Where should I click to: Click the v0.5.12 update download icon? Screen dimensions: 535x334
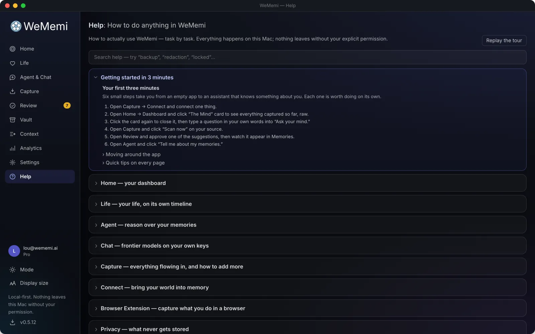click(x=12, y=322)
